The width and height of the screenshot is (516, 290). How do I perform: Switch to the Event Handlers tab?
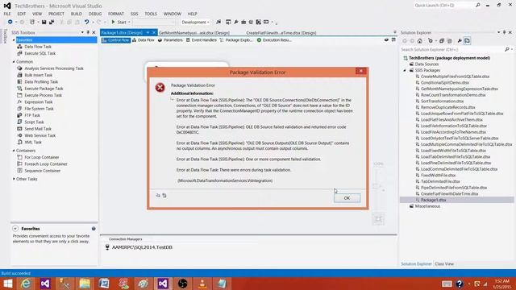201,40
